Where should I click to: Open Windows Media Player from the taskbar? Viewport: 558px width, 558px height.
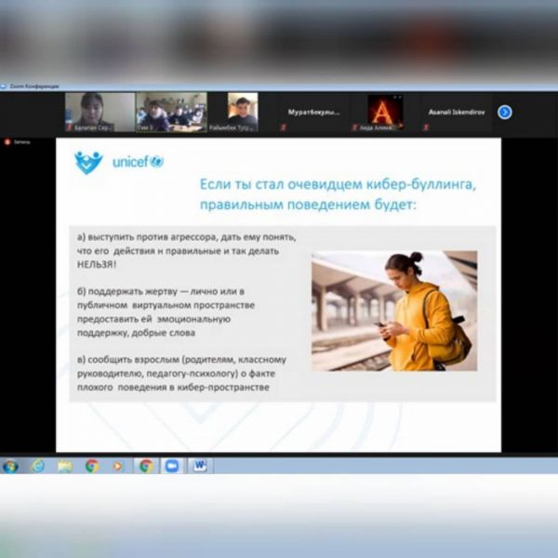point(118,466)
